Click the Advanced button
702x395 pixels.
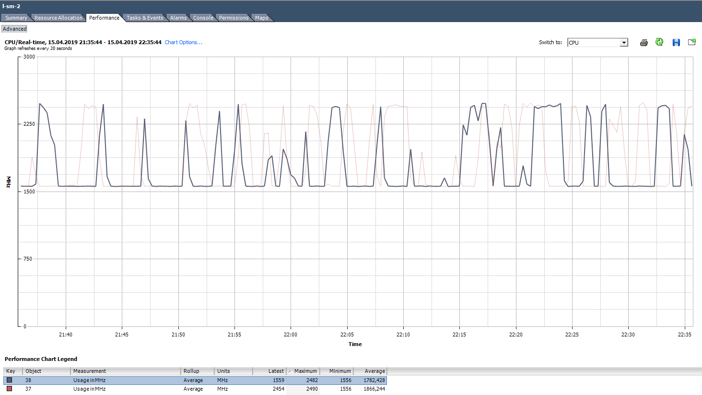tap(14, 28)
